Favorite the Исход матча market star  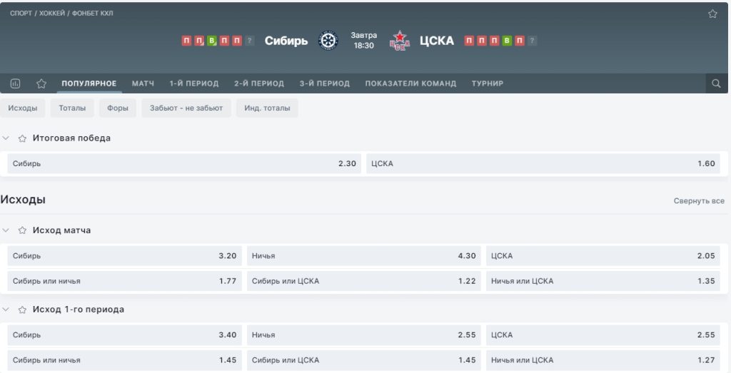point(22,230)
